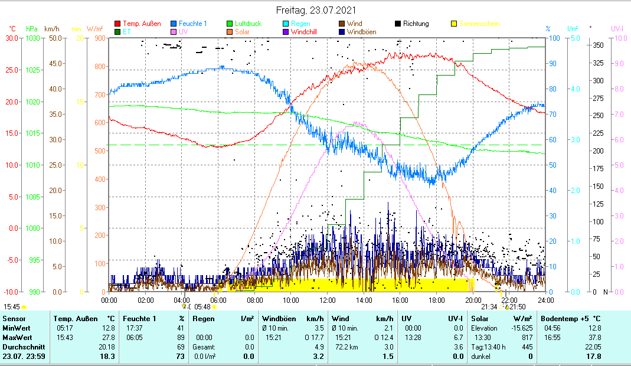Click the green Luftdruck legend square
Viewport: 631px width, 366px height.
pyautogui.click(x=230, y=24)
